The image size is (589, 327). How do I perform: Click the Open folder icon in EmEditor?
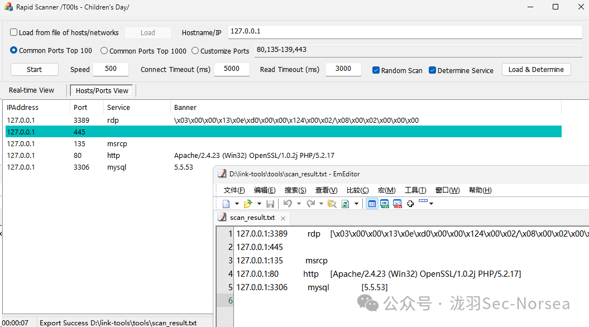click(x=247, y=204)
